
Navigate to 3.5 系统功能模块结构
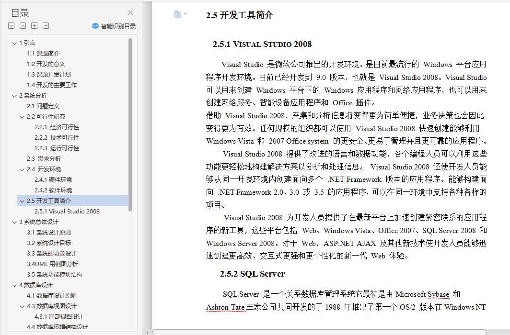(x=55, y=274)
